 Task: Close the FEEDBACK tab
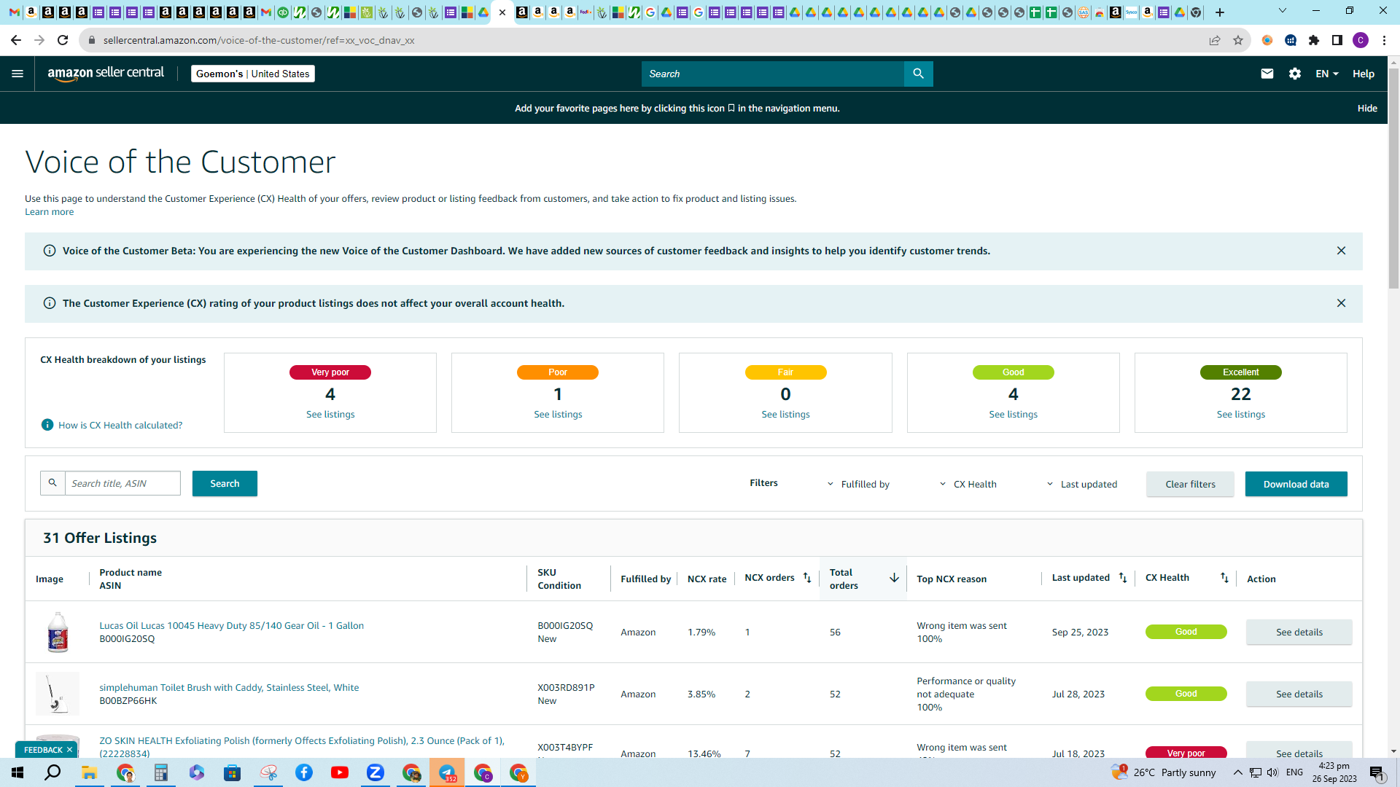(69, 750)
